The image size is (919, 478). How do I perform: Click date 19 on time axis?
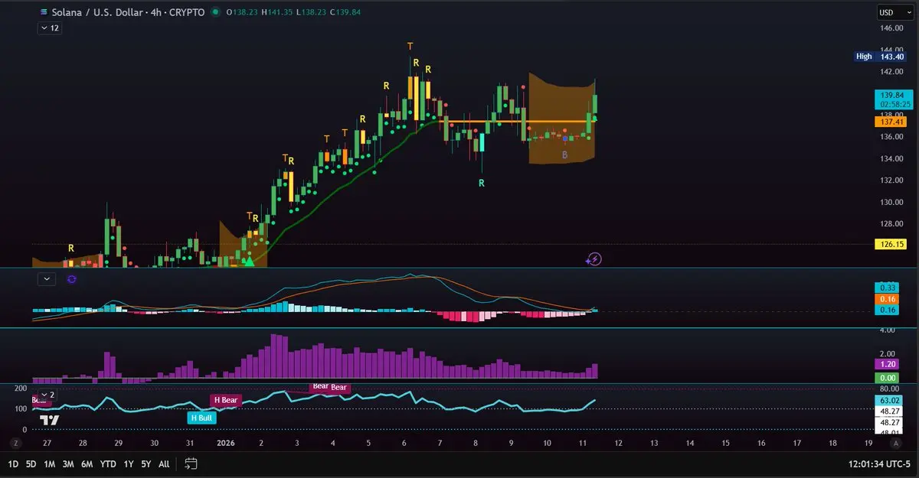(868, 443)
